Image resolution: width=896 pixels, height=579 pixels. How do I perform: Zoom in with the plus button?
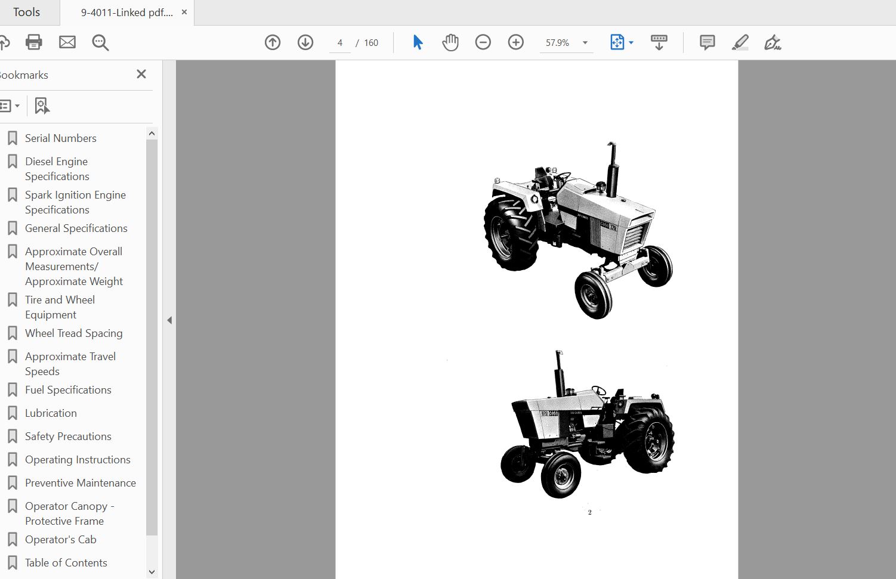[x=516, y=42]
